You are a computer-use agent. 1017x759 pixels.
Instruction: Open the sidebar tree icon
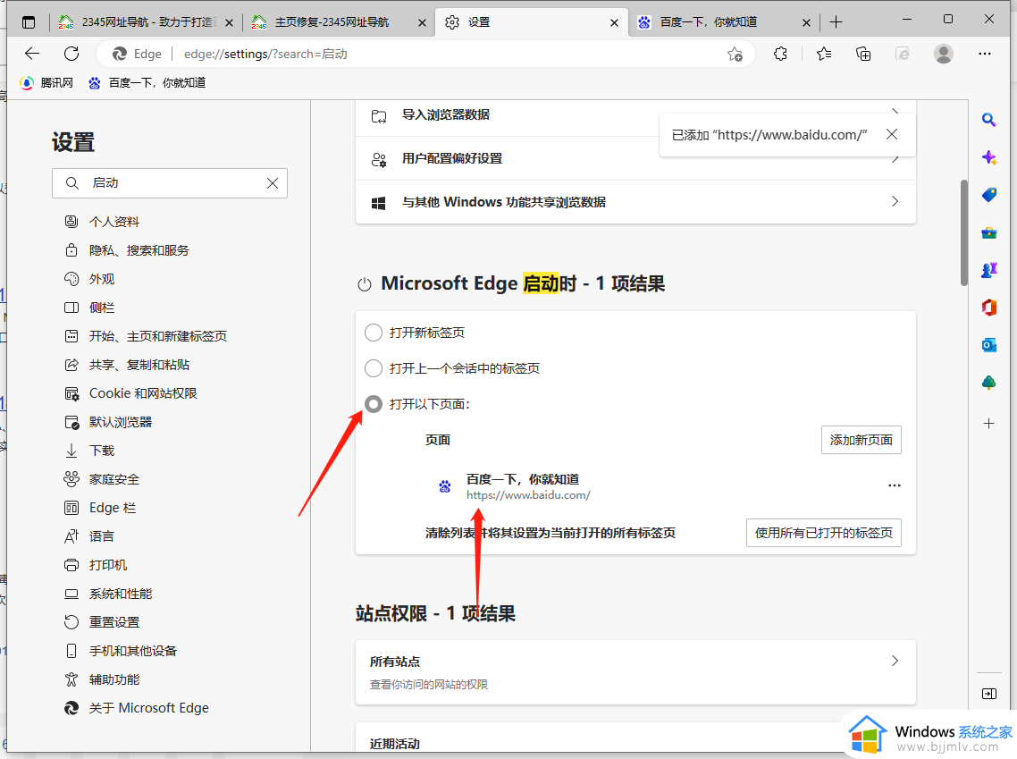(988, 383)
